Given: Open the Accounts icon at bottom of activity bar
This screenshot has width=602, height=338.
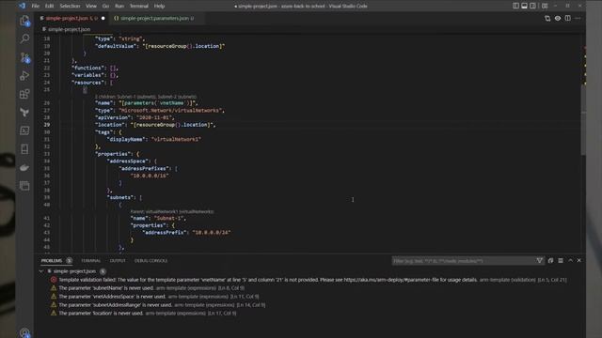Looking at the screenshot, I should 24,332.
